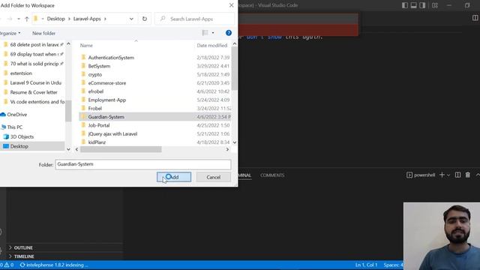Select the Frobel folder
480x270 pixels.
[95, 108]
